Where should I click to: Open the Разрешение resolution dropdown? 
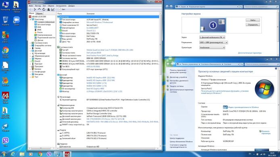(213, 42)
